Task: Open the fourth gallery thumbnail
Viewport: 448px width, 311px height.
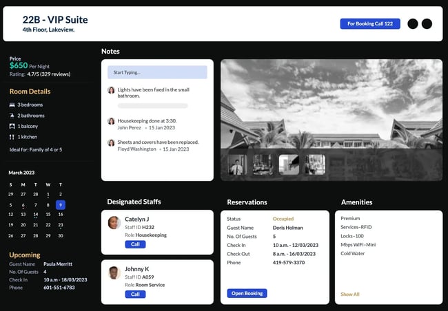Action: (x=315, y=164)
